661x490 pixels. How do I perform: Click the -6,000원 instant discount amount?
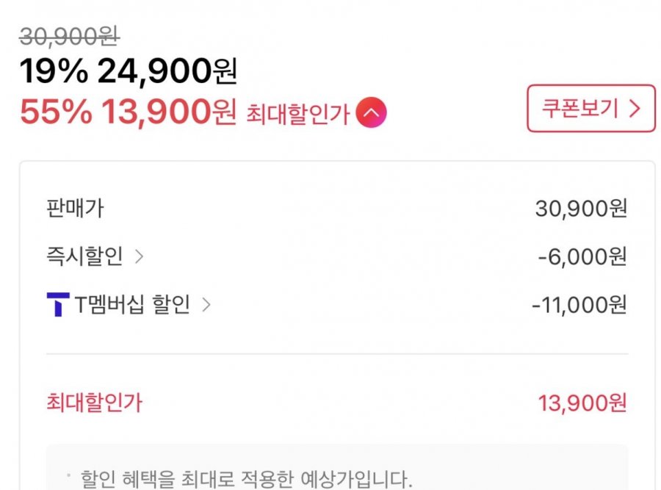[582, 257]
